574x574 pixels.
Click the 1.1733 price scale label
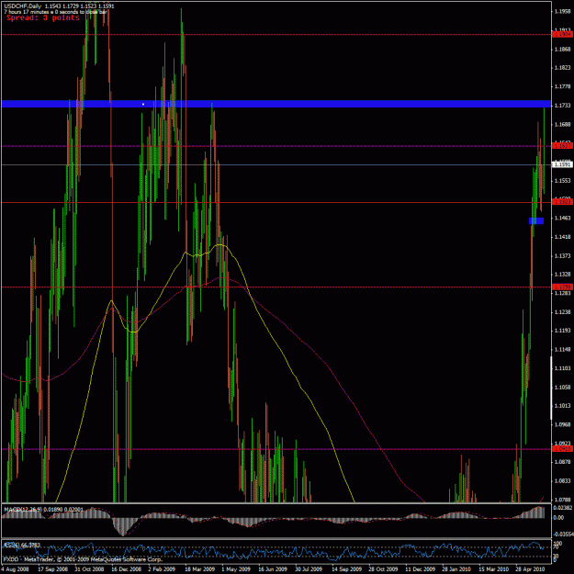(563, 106)
